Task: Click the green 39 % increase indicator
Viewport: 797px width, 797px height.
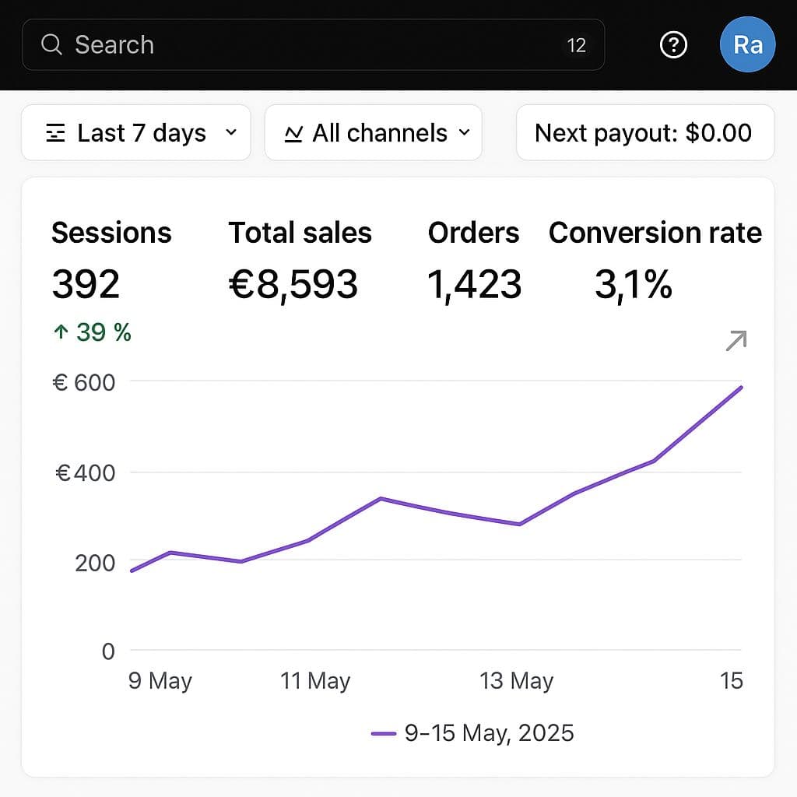Action: coord(92,332)
